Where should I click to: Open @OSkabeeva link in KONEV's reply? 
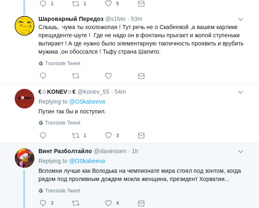(x=87, y=102)
